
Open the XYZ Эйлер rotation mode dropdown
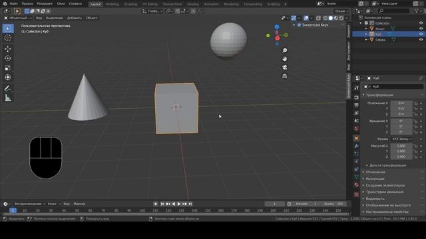pyautogui.click(x=402, y=139)
